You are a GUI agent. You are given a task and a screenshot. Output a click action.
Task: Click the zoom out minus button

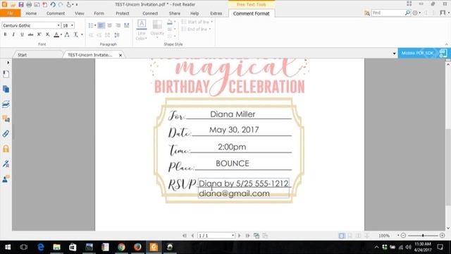click(403, 236)
